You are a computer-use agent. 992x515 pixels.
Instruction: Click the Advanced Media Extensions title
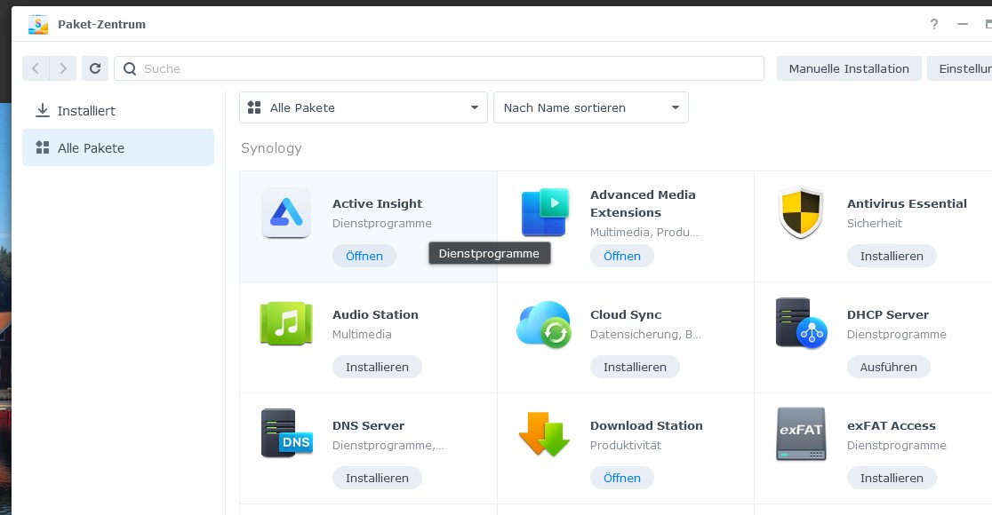click(643, 203)
